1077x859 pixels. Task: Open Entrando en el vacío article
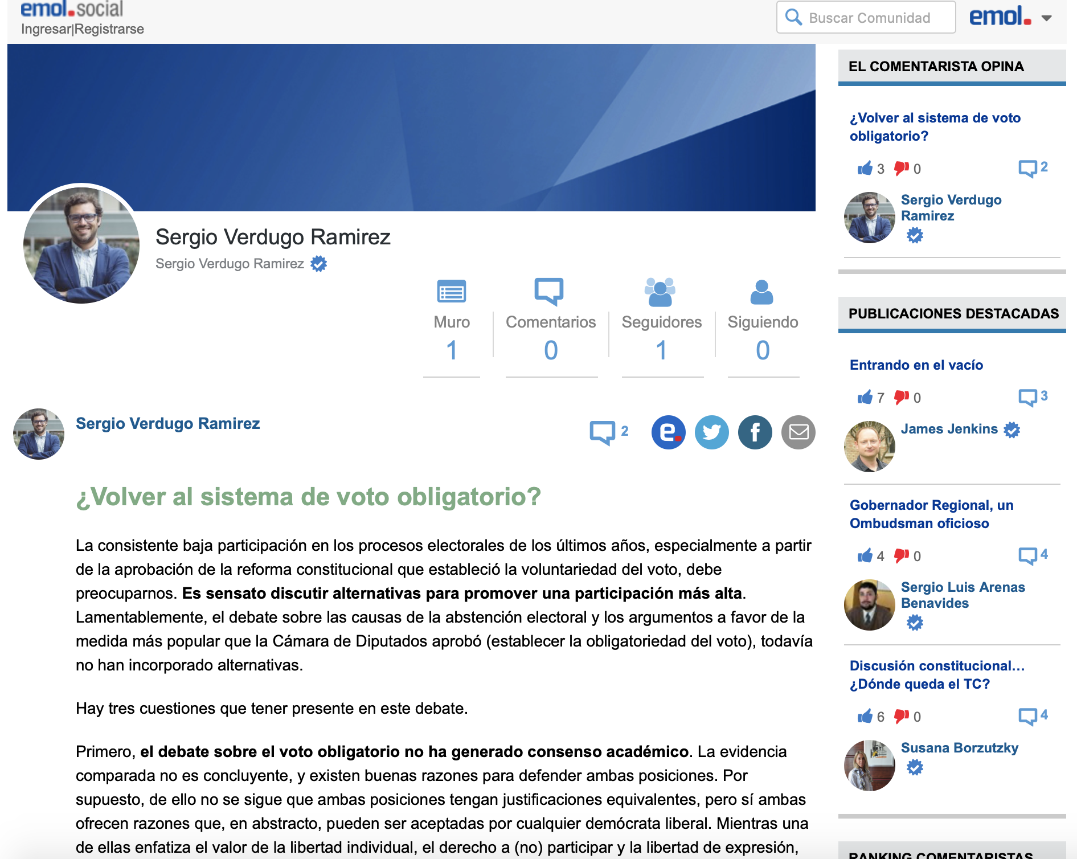pyautogui.click(x=916, y=365)
